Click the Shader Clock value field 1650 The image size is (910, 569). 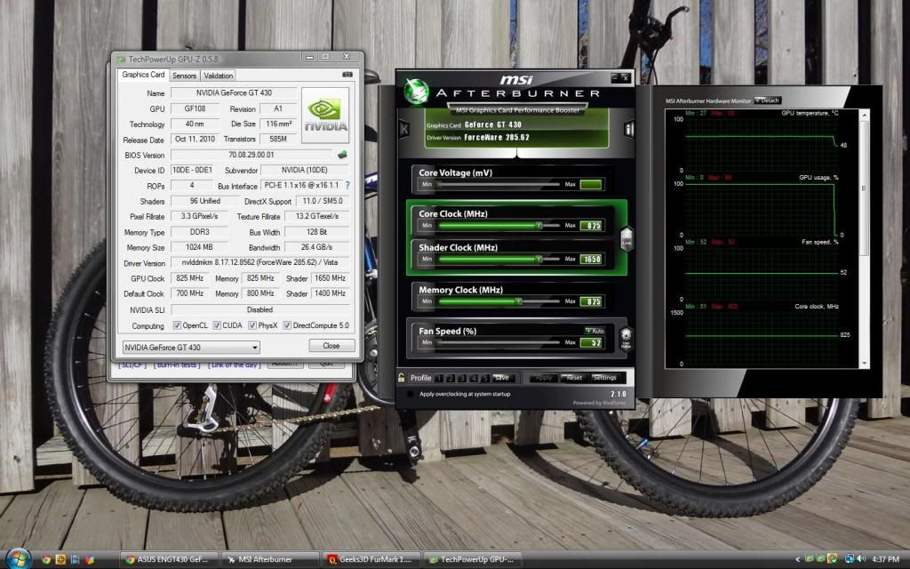[592, 259]
